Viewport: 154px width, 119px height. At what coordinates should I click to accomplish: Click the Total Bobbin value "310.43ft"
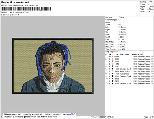122,49
